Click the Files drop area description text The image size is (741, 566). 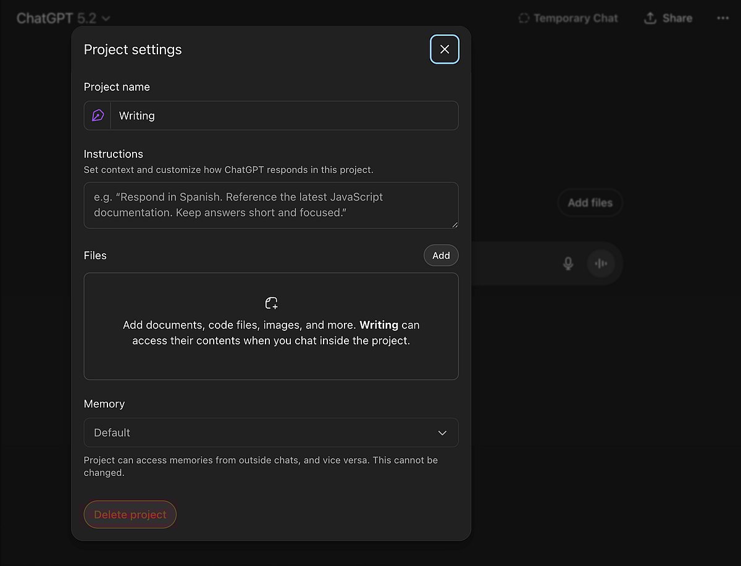[271, 333]
